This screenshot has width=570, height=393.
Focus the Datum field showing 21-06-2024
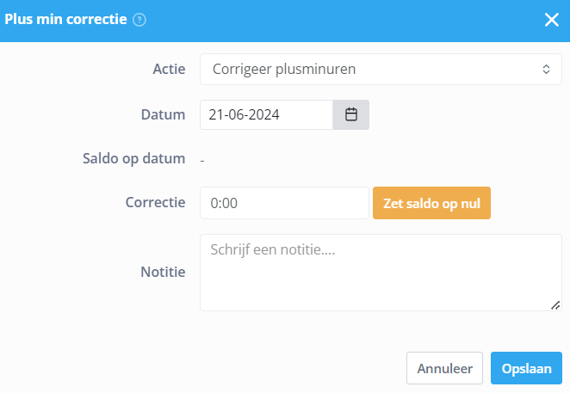tap(266, 114)
